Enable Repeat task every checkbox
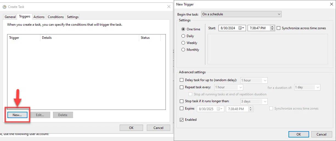The height and width of the screenshot is (141, 336). [181, 87]
